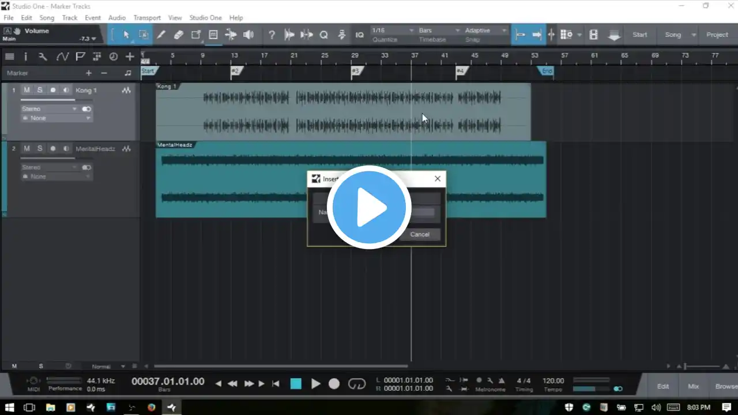Open the MentalHeadz Stereo channel dropdown
Viewport: 738px width, 415px height.
coord(49,167)
